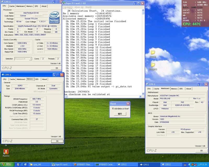Viewport: 209px width, 167px height.
Task: Launch Internet Explorer from quick launch
Action: click(22, 165)
